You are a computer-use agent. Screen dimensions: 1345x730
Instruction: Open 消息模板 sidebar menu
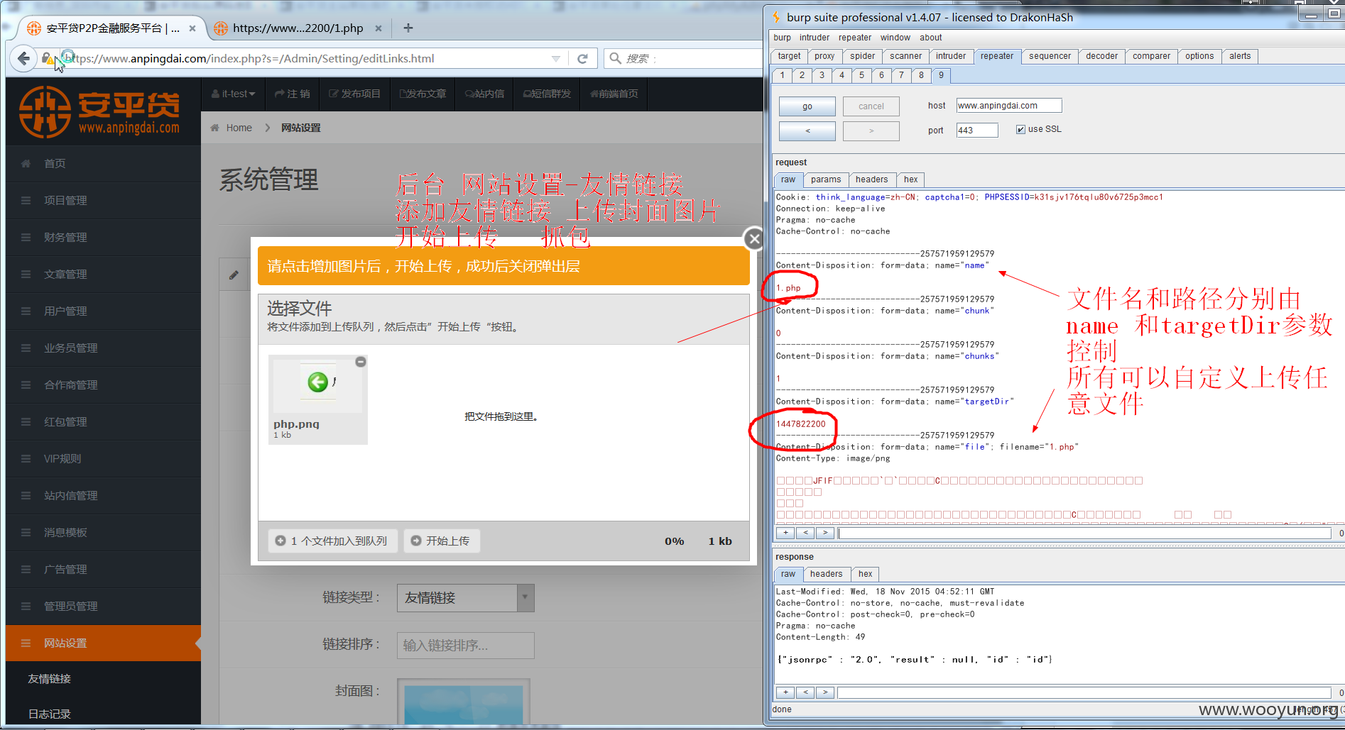pyautogui.click(x=103, y=532)
